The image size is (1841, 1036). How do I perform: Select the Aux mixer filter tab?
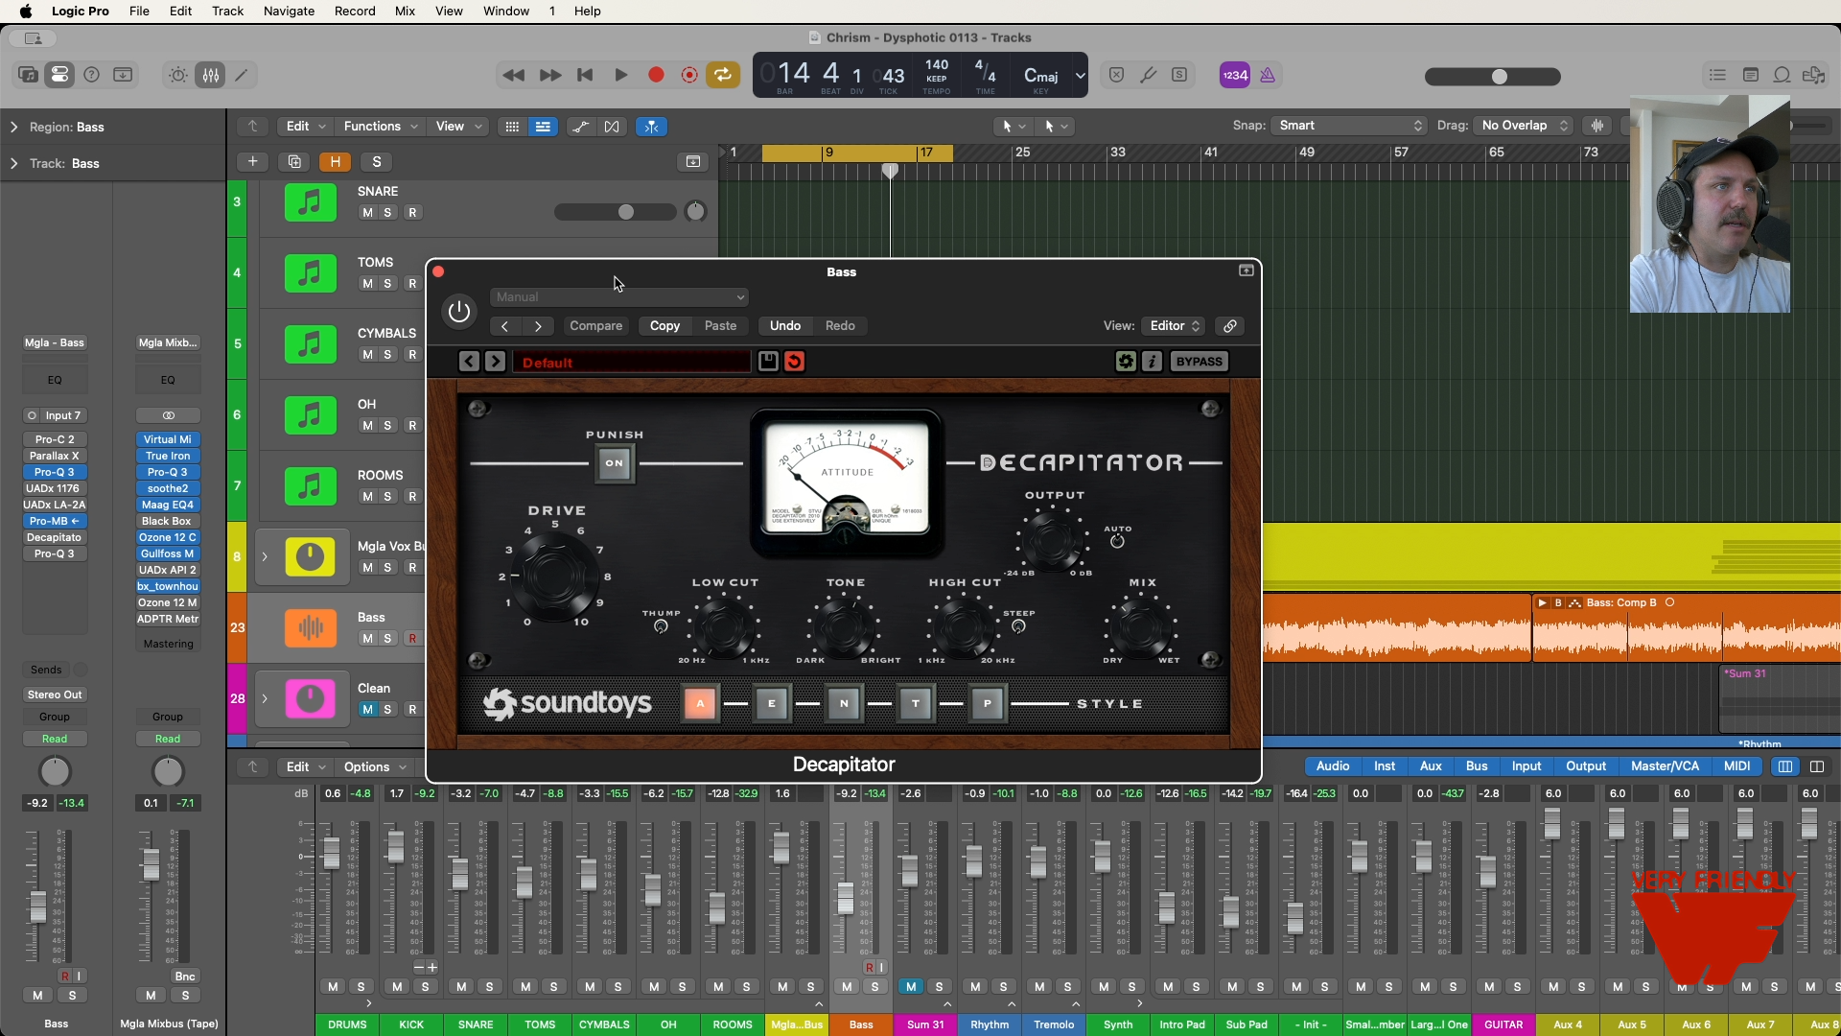(x=1431, y=766)
